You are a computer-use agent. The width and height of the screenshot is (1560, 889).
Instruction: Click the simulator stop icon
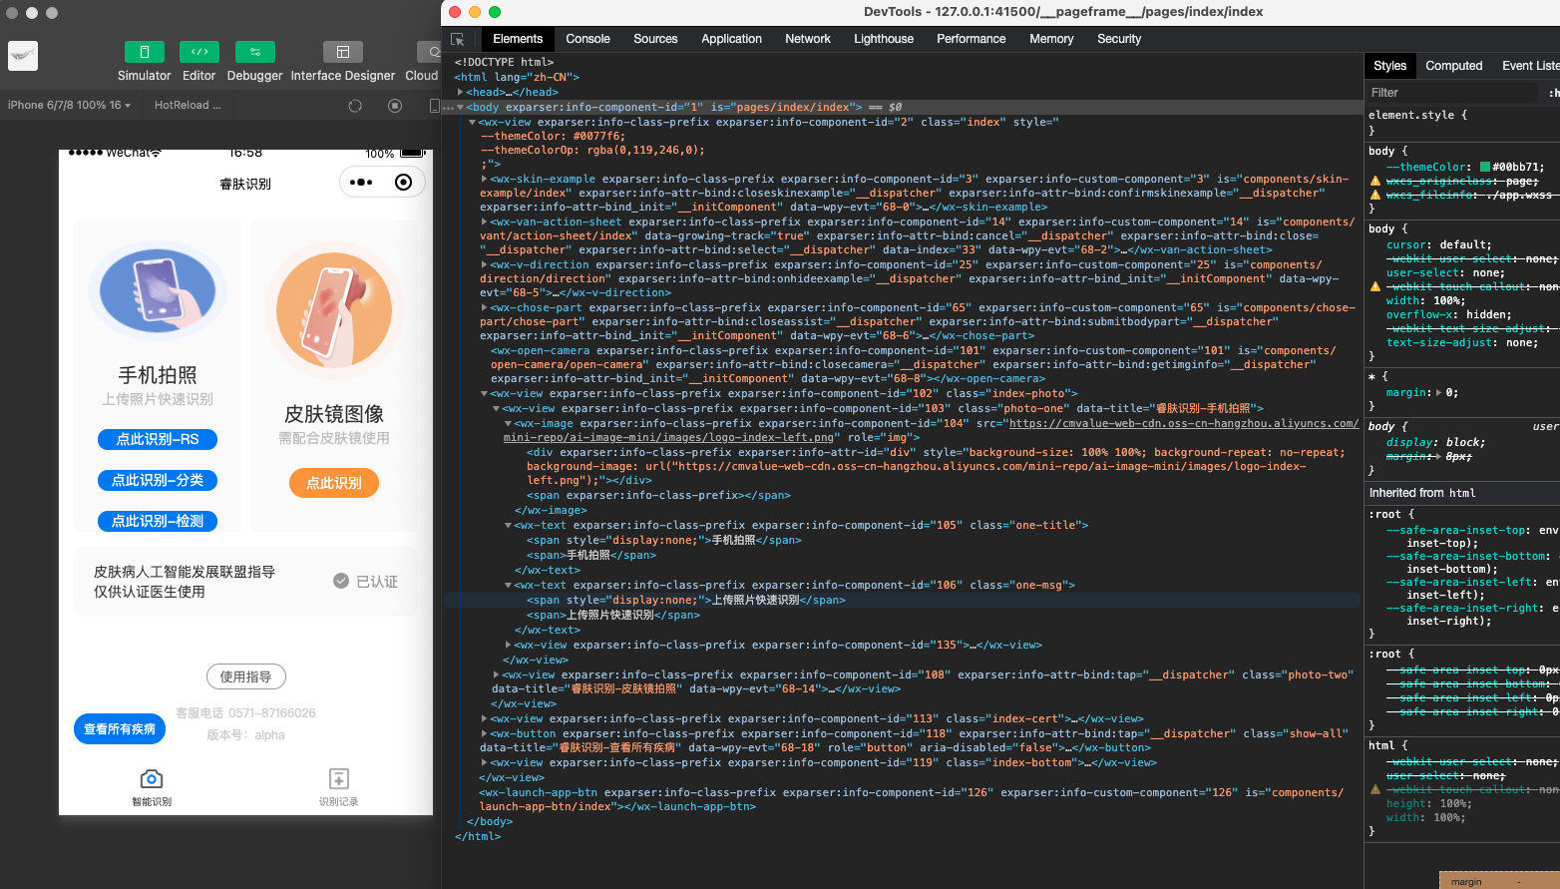(395, 105)
